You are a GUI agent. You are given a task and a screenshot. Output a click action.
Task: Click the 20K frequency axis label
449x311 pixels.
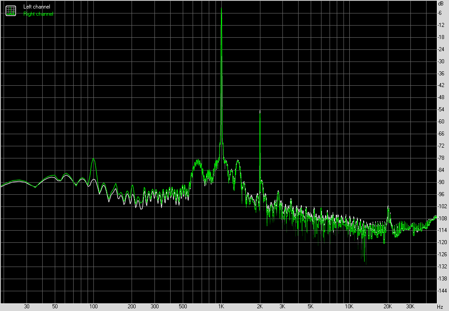tap(388, 307)
